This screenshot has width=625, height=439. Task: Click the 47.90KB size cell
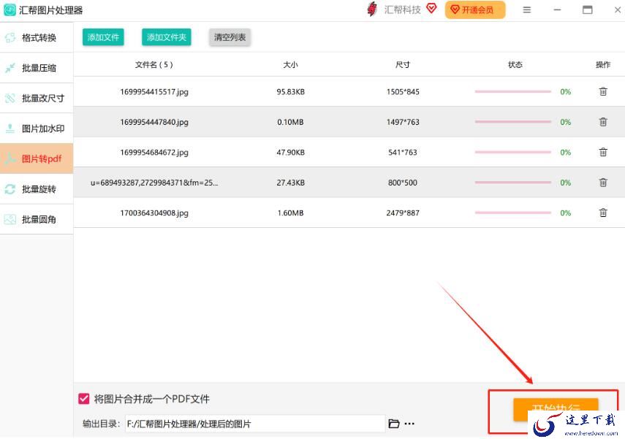291,153
